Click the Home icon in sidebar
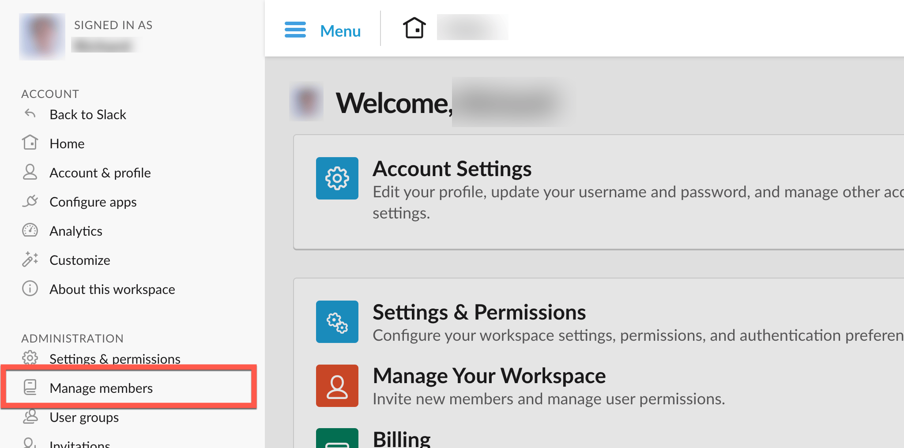The width and height of the screenshot is (904, 448). coord(30,143)
